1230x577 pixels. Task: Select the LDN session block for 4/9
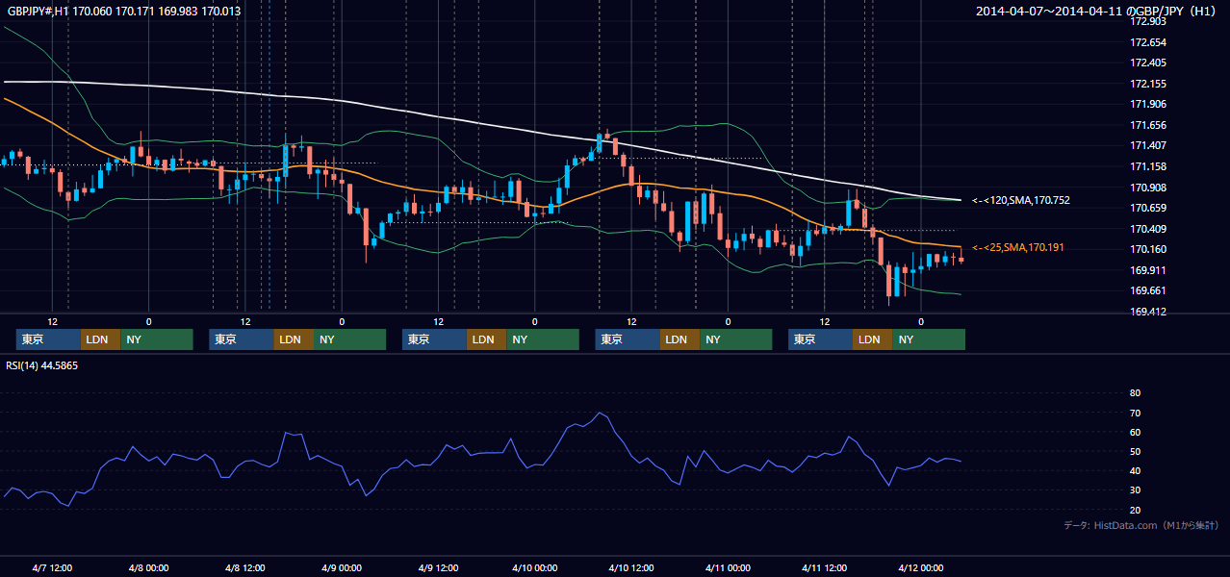[487, 339]
